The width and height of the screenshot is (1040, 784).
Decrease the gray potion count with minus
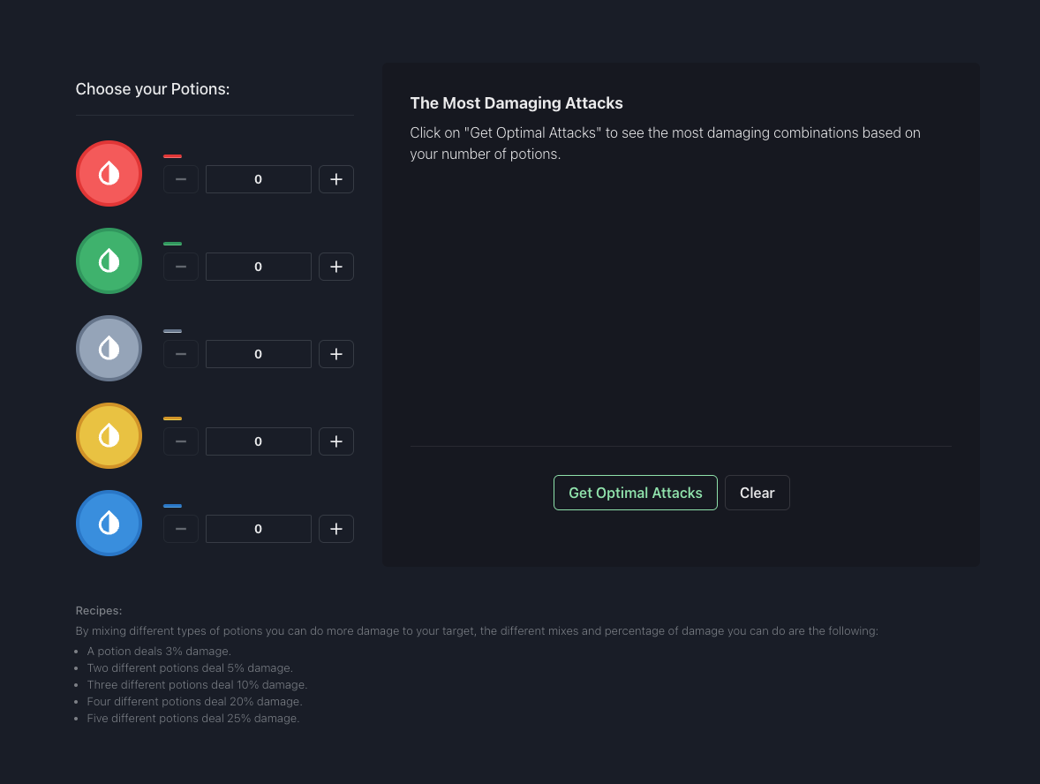click(x=180, y=353)
